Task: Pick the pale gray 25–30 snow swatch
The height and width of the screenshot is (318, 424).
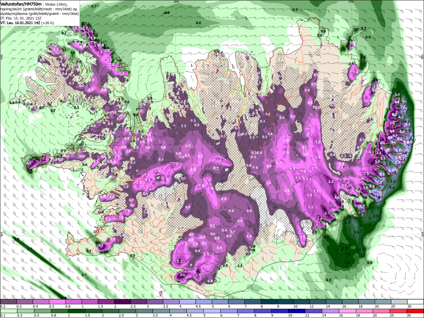Action: (x=399, y=302)
